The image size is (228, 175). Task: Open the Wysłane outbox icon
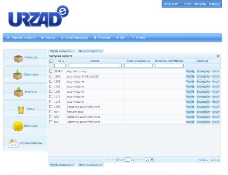(x=19, y=92)
